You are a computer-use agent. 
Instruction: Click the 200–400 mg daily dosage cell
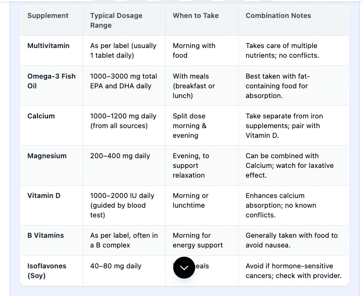[120, 156]
